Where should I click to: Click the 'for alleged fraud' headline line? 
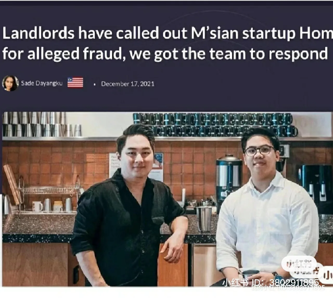point(165,54)
